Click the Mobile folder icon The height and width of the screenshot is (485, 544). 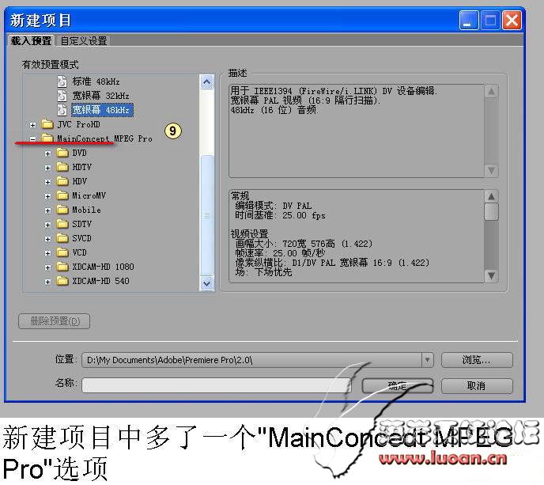(62, 210)
